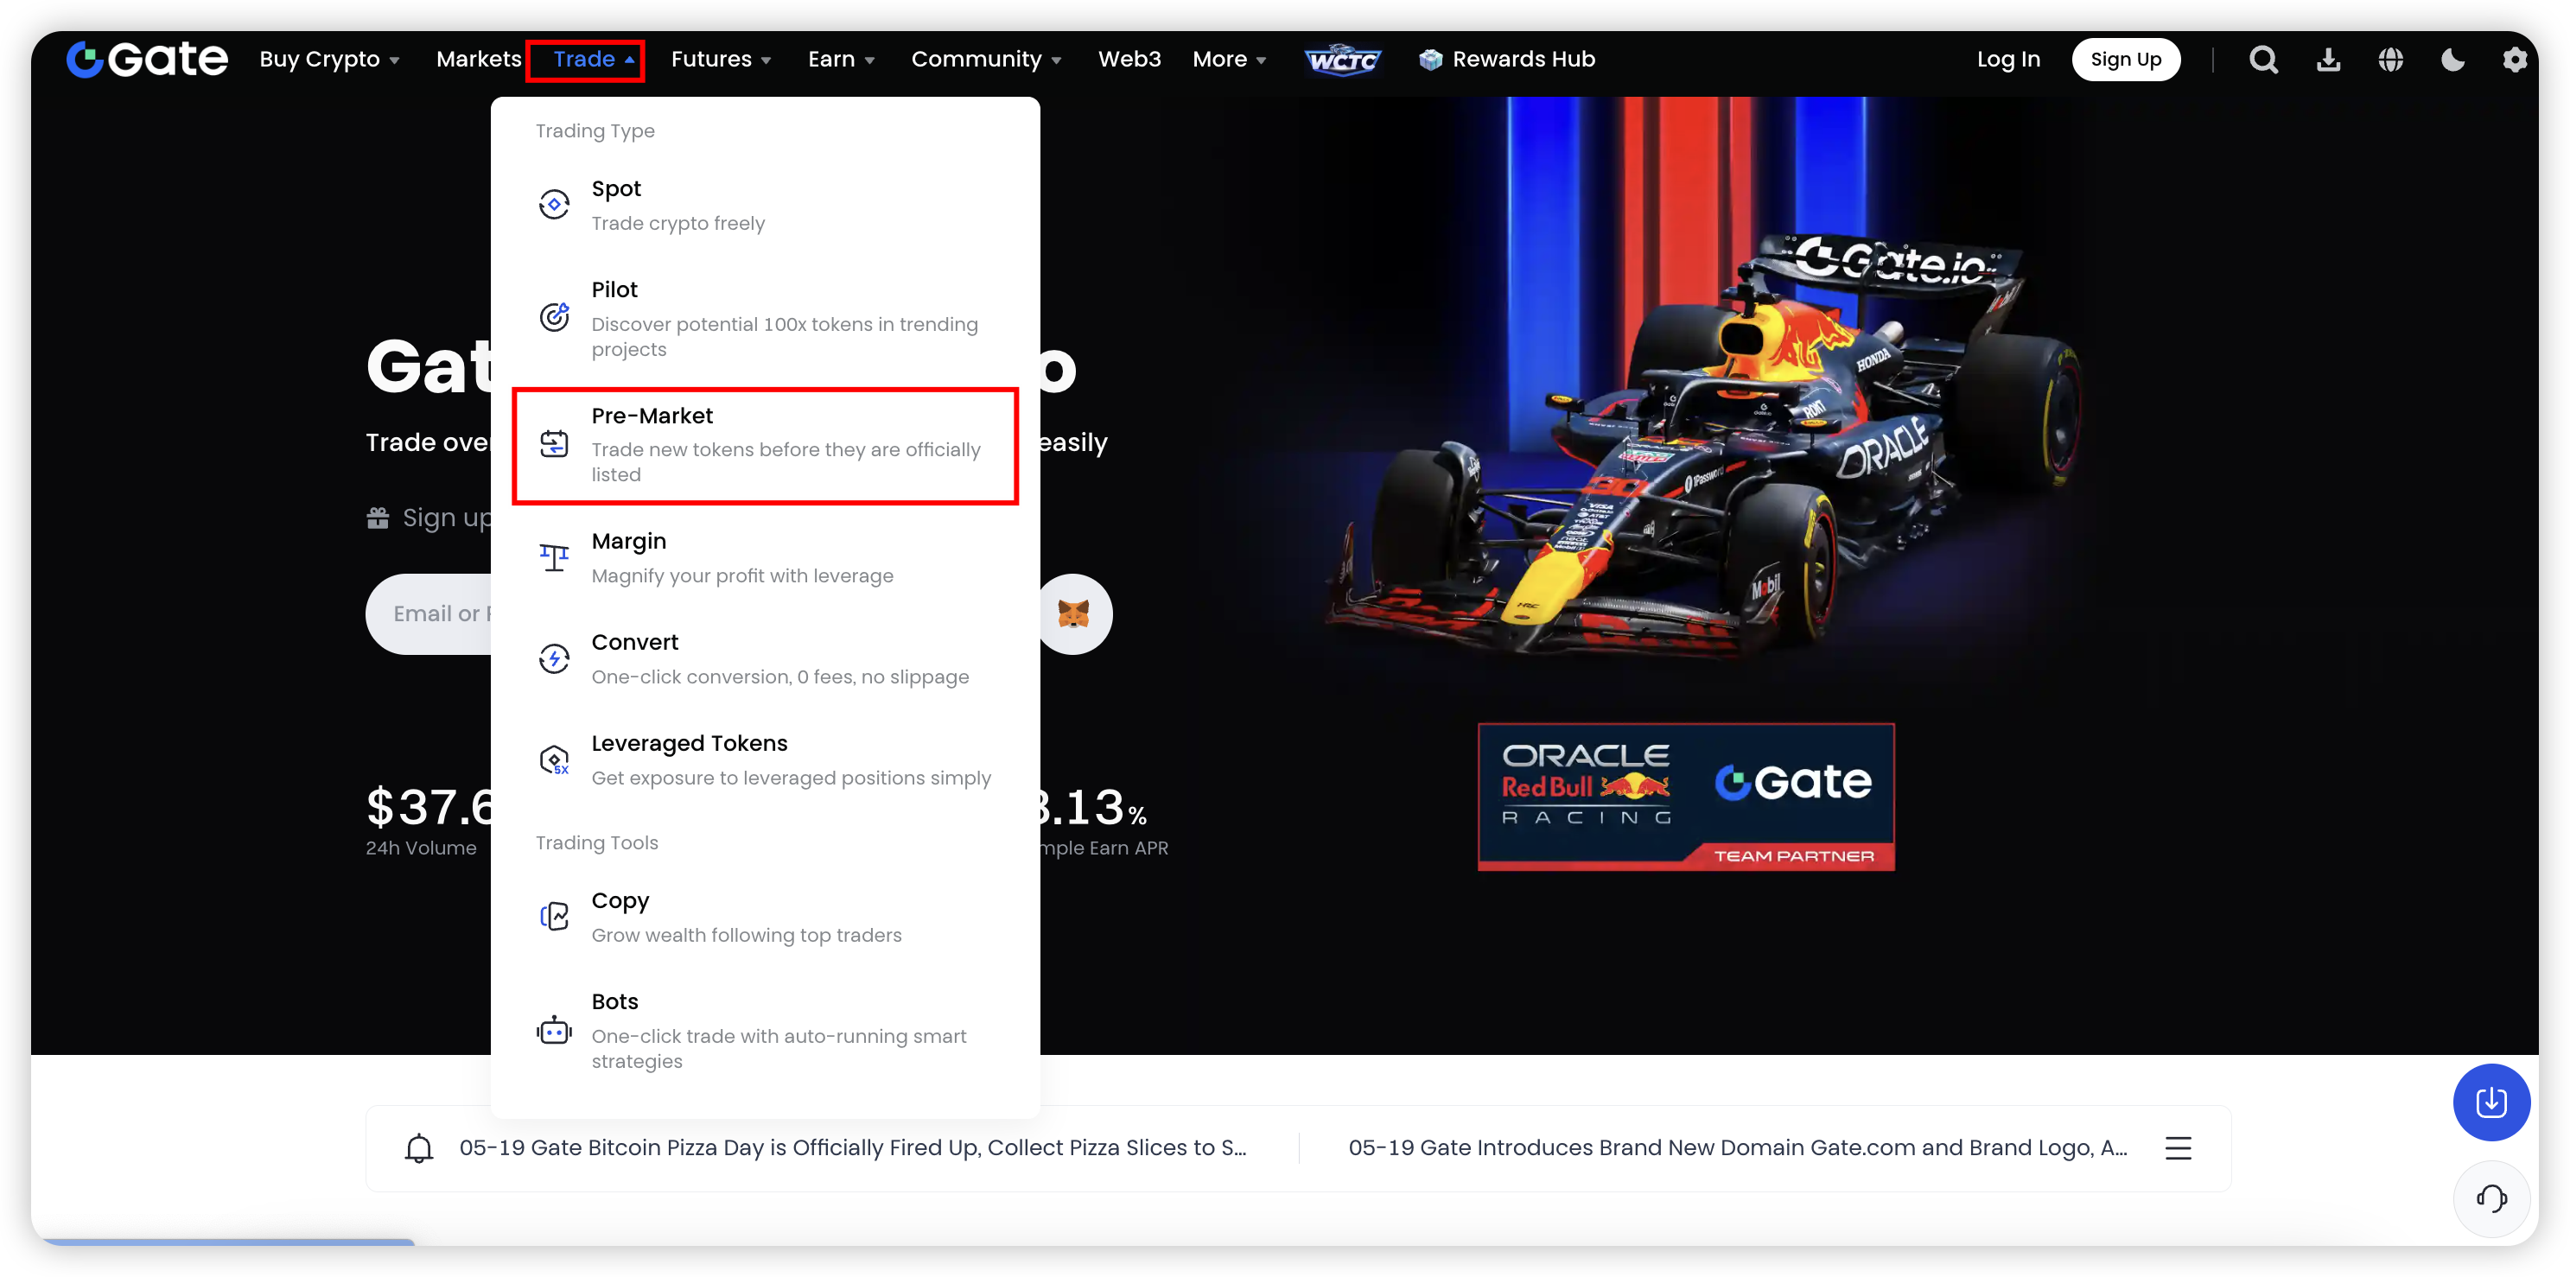Select Pre-Market from Trade menu
This screenshot has height=1277, width=2570.
(x=764, y=445)
